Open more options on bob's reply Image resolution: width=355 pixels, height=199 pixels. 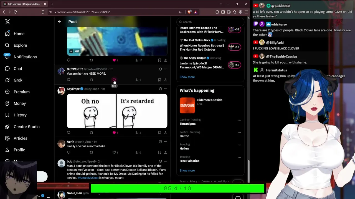[x=166, y=161]
